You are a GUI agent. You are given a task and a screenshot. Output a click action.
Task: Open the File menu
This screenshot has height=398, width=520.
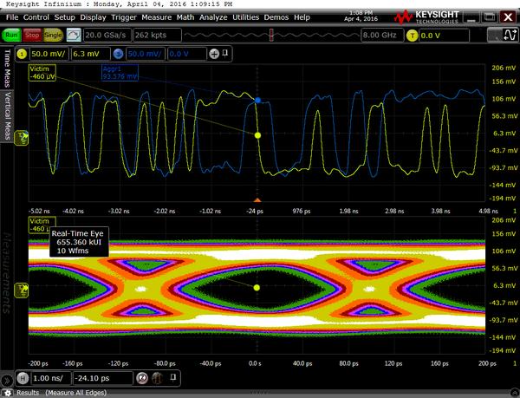[x=12, y=17]
